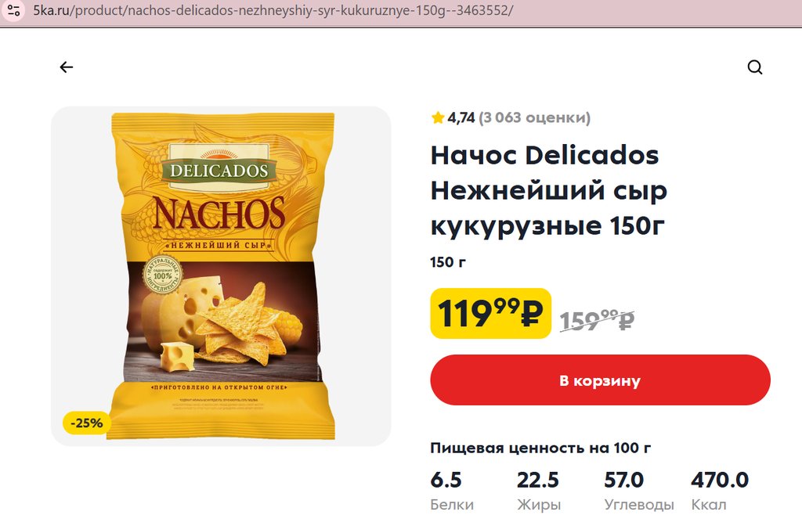Go back using the left arrow icon
Screen dimensions: 802x522
coord(67,67)
